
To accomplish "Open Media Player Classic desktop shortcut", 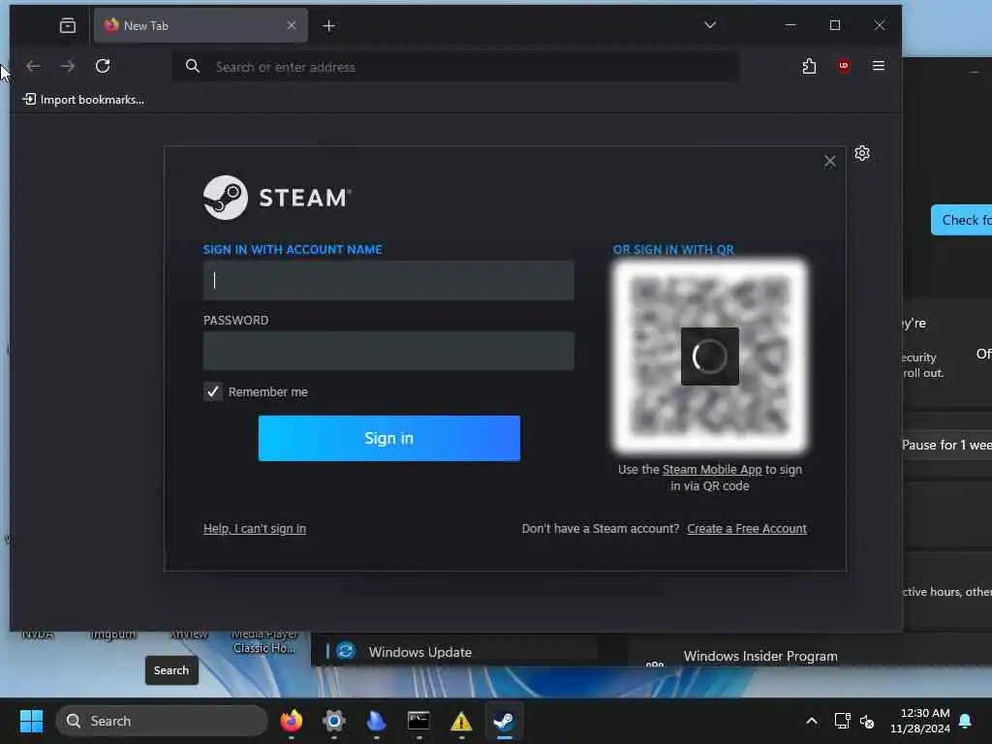I will pos(264,640).
